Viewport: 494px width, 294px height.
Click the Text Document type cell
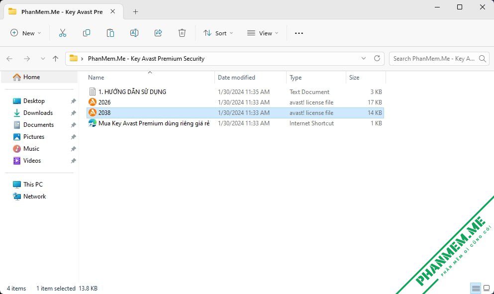pyautogui.click(x=309, y=92)
